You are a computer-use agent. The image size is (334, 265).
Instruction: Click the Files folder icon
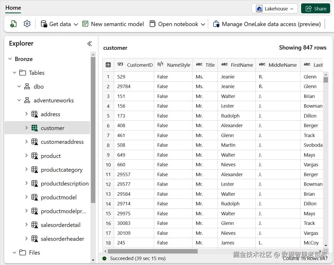point(23,252)
